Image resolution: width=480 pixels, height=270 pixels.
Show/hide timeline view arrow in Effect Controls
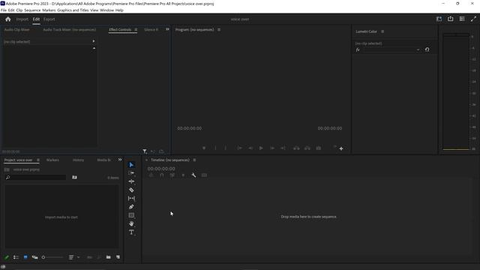(x=94, y=41)
